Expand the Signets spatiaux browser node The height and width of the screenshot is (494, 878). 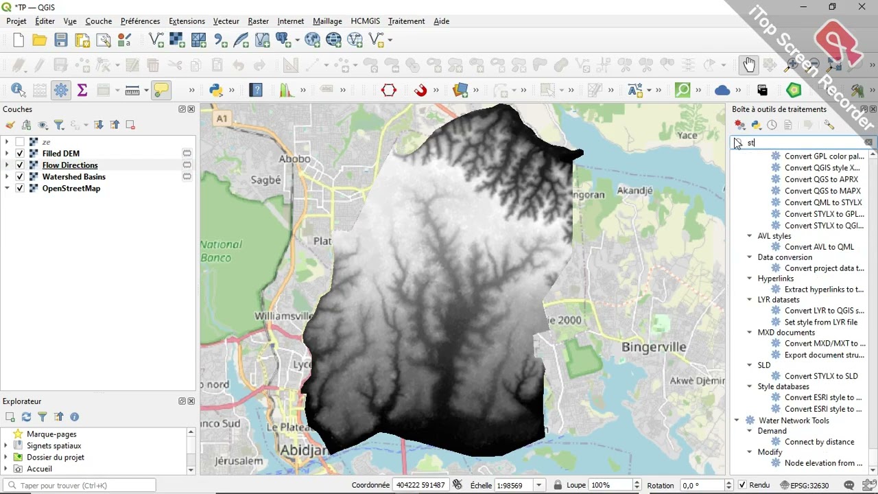click(x=6, y=446)
